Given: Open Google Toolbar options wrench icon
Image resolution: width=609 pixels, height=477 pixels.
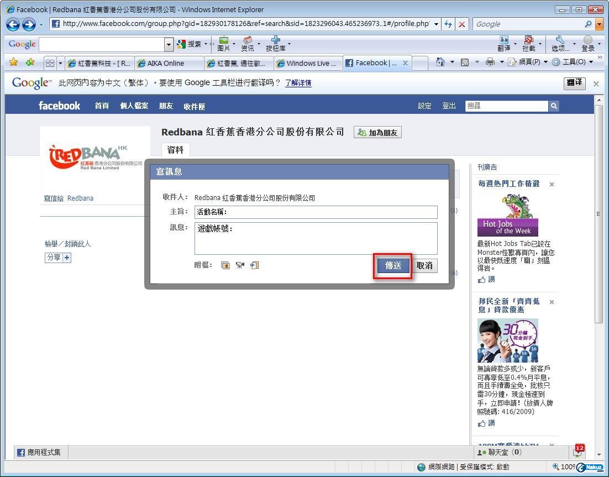Looking at the screenshot, I should 560,44.
